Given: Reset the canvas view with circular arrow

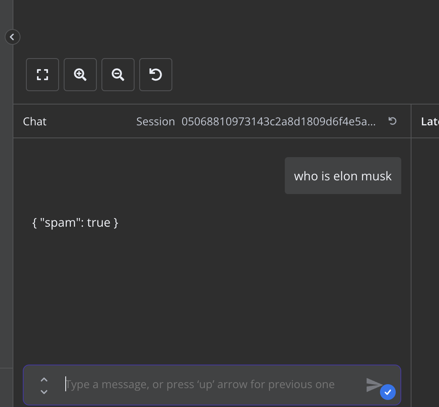Looking at the screenshot, I should coord(156,75).
